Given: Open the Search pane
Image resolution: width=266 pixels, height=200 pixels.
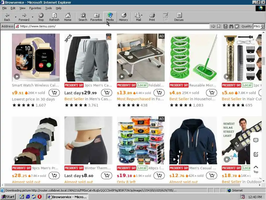Looking at the screenshot, I should (x=83, y=17).
